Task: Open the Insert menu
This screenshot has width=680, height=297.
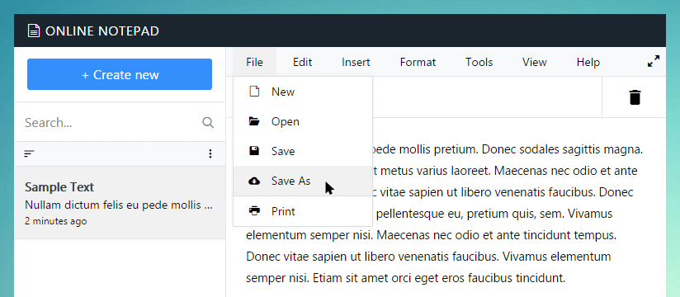Action: 356,63
